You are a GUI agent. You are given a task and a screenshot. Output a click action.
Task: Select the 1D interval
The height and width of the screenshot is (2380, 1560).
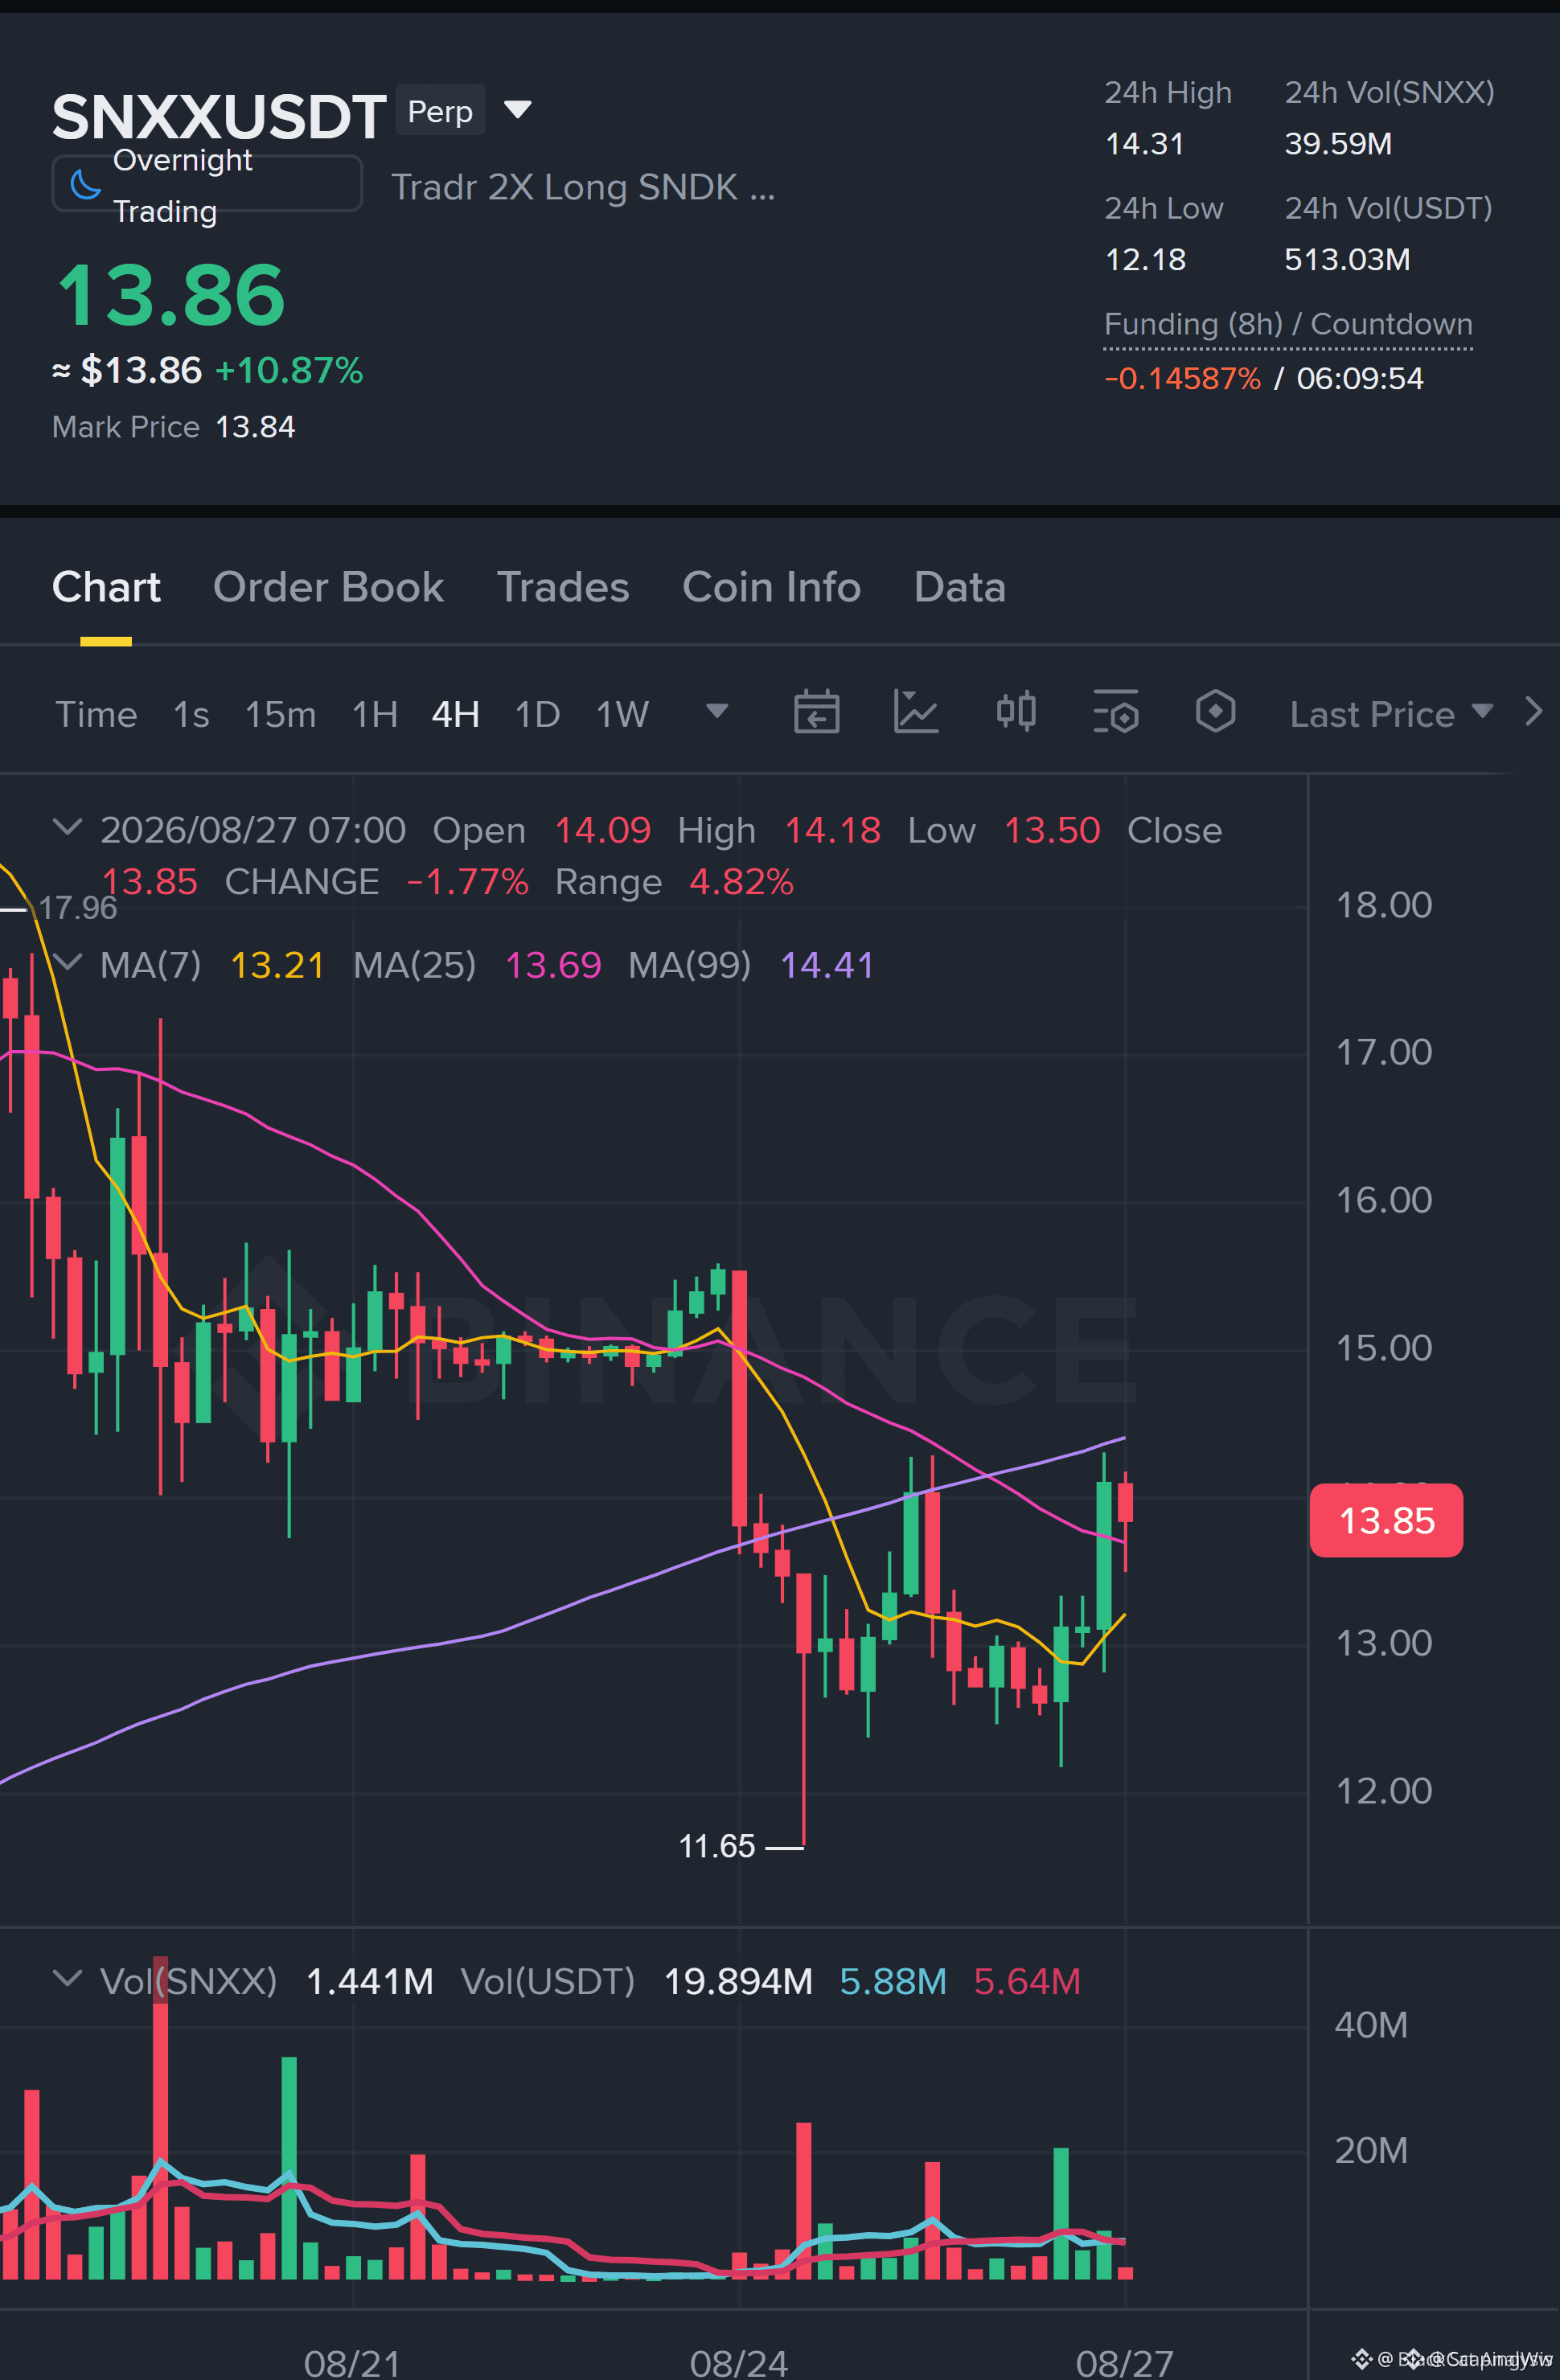point(537,714)
